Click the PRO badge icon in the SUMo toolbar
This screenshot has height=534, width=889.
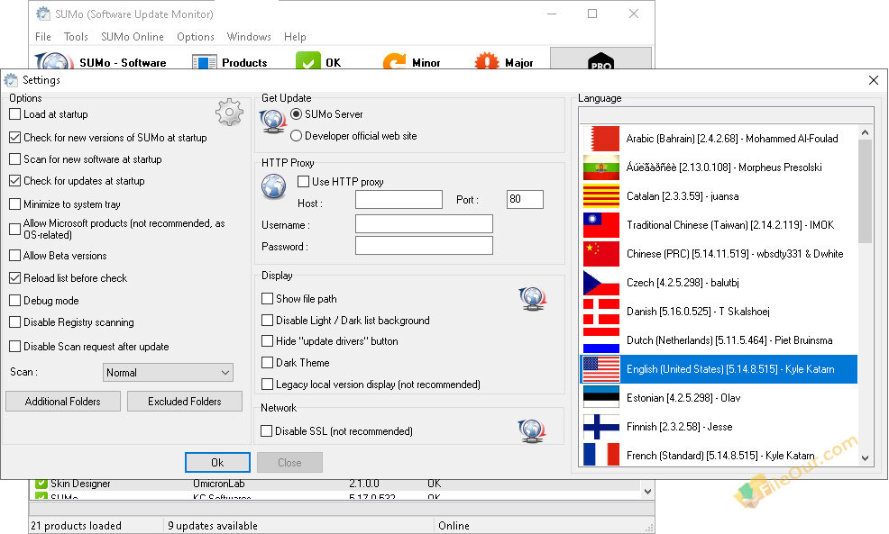[x=601, y=61]
